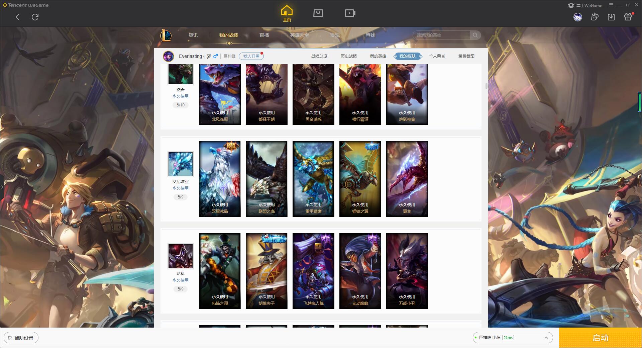This screenshot has width=642, height=348.
Task: Open the 钢铁之翼 skin card
Action: tap(360, 179)
